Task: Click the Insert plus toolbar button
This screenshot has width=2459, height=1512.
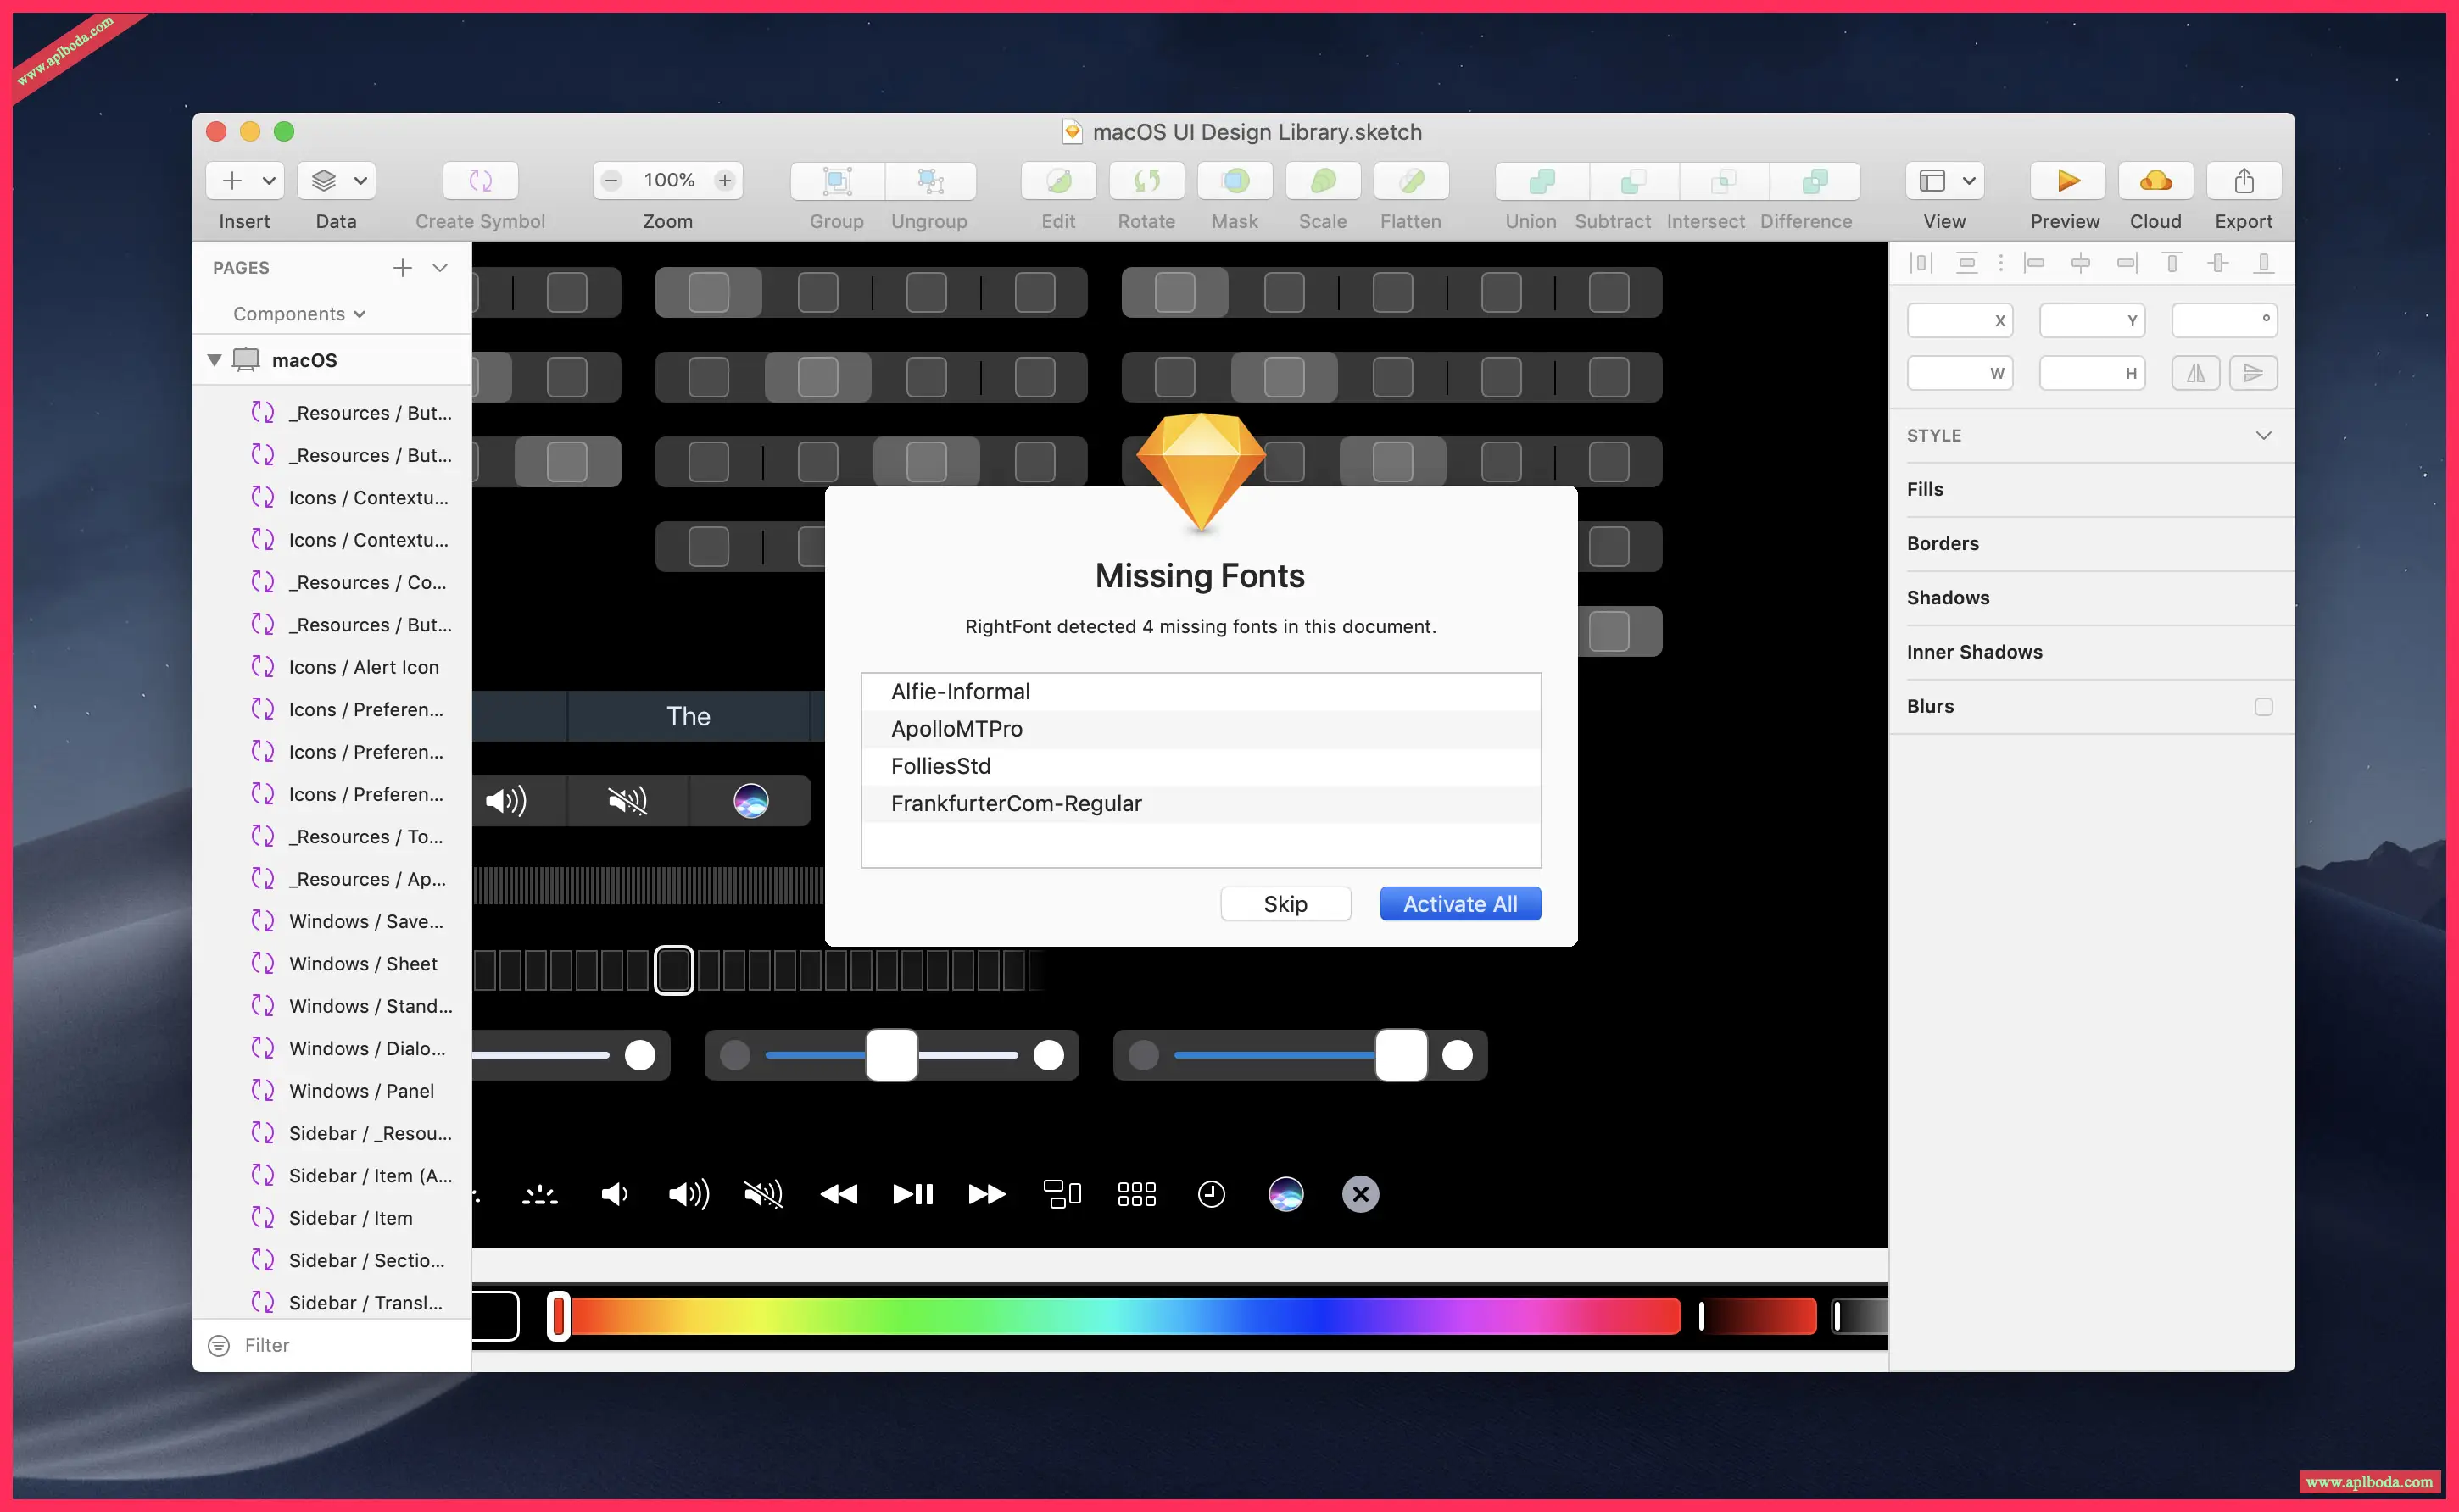Action: 232,181
